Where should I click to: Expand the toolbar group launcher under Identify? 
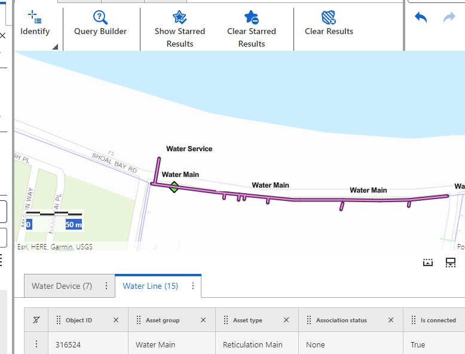[x=55, y=47]
